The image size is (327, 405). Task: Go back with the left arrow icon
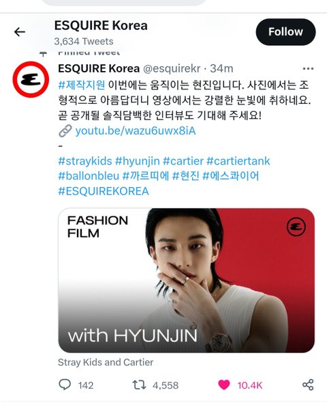pos(20,32)
